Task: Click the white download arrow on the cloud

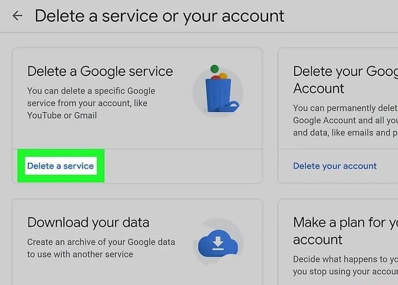Action: point(218,244)
